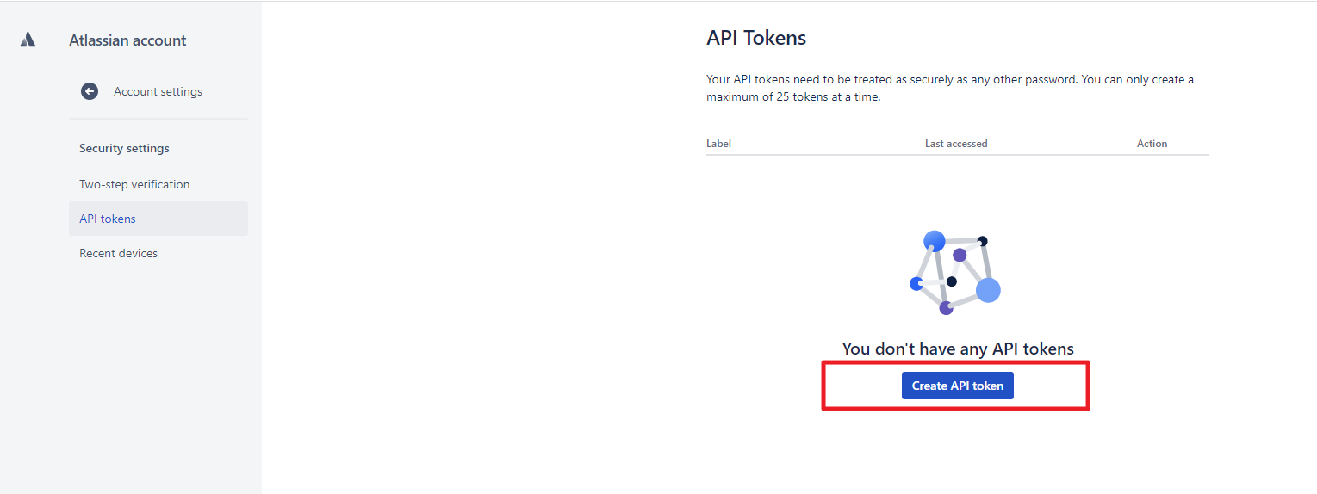The height and width of the screenshot is (494, 1317).
Task: Click the back arrow circle icon
Action: [90, 91]
